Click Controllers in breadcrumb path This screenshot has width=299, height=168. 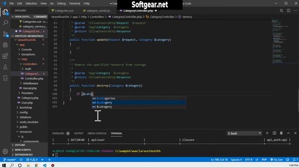click(97, 17)
